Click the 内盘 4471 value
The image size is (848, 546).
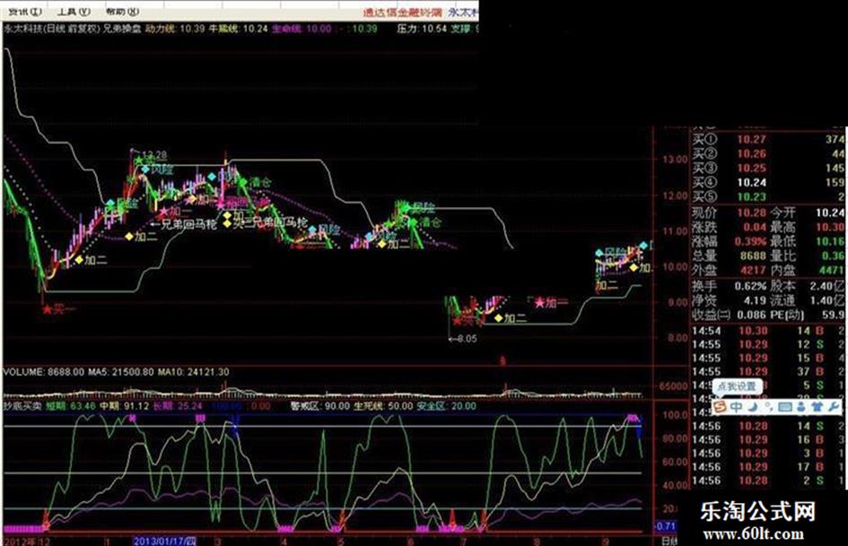click(831, 270)
